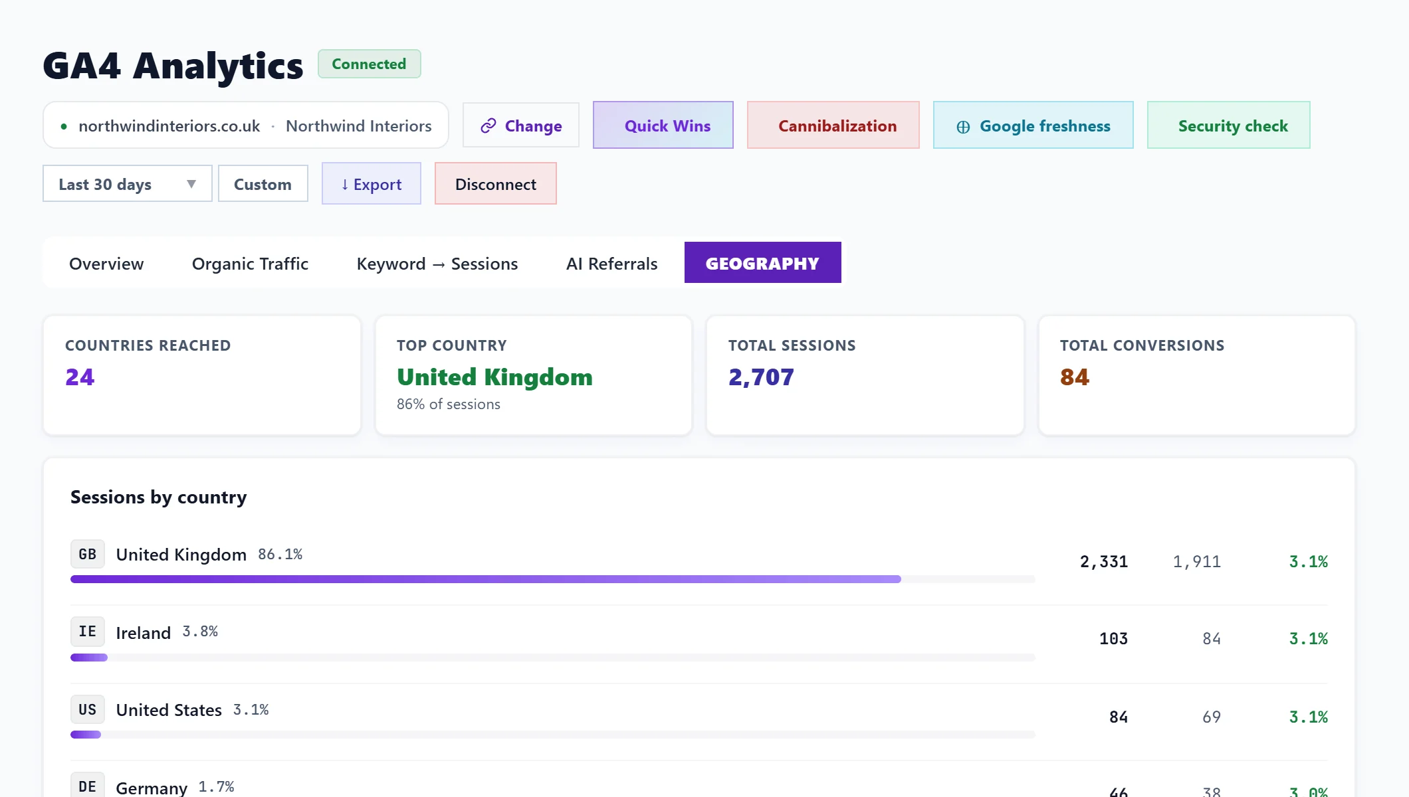Click the United States sessions bar
The image size is (1409, 797).
(x=552, y=735)
